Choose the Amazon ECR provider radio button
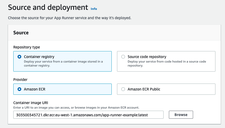 [x=19, y=89]
